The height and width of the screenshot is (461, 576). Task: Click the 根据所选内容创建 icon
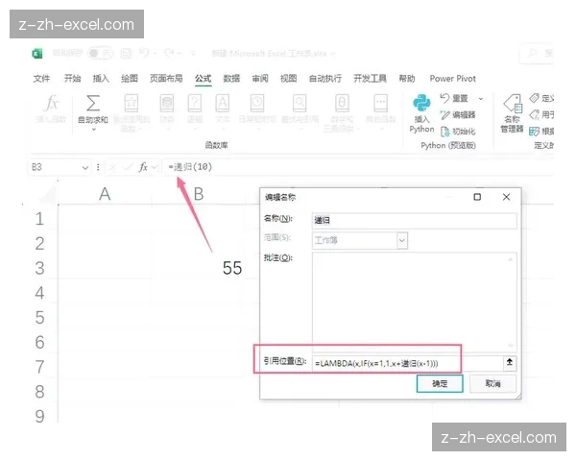pos(534,132)
